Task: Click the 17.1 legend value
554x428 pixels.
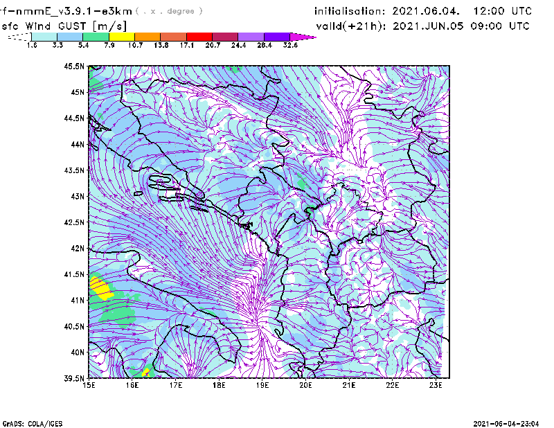Action: pyautogui.click(x=187, y=45)
